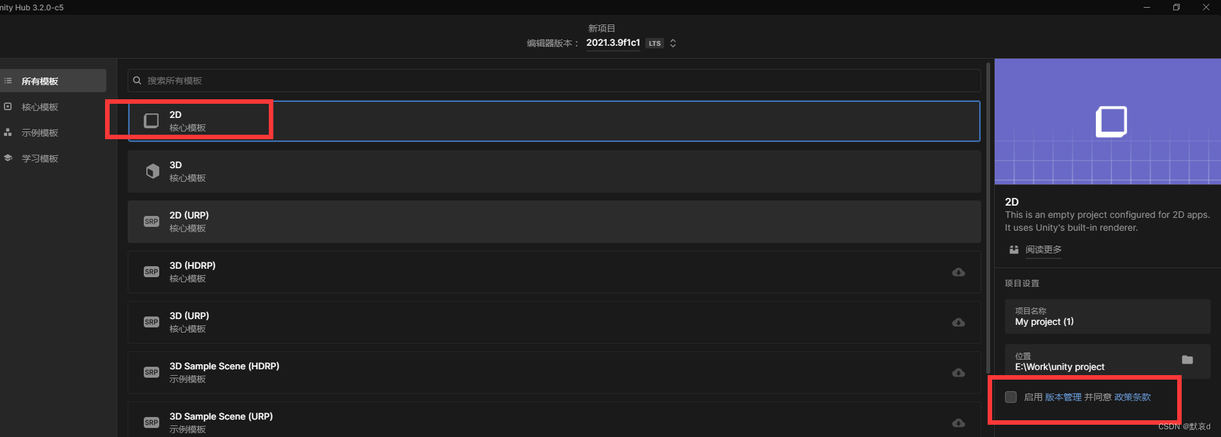Select 3D Sample Scene (URP) row

pyautogui.click(x=554, y=420)
